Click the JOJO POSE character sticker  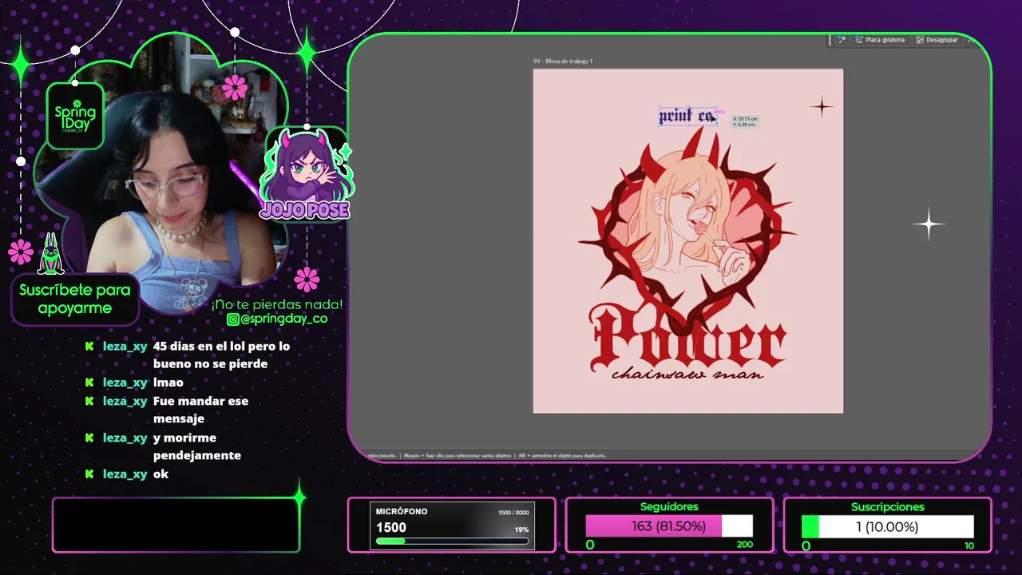pyautogui.click(x=306, y=174)
